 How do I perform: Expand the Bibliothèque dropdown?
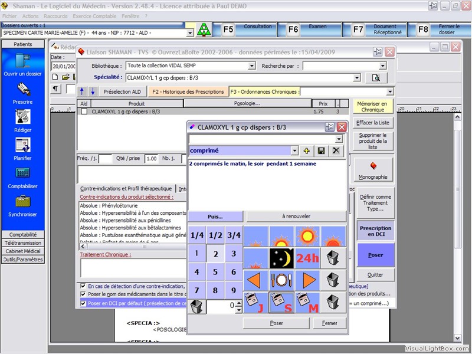pyautogui.click(x=252, y=66)
